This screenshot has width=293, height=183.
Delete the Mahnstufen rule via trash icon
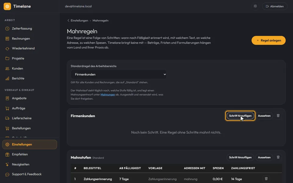tap(278, 157)
